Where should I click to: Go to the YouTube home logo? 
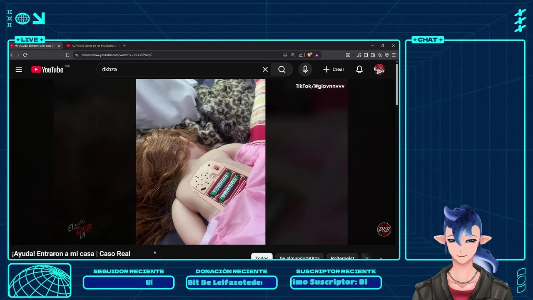click(x=47, y=70)
